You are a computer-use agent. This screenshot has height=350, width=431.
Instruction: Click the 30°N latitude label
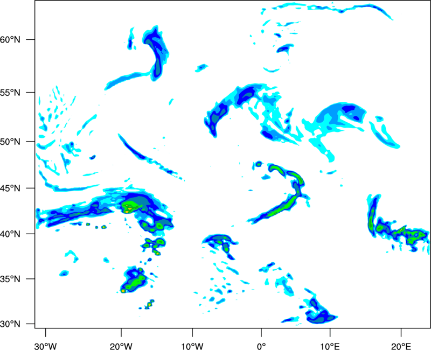click(10, 324)
